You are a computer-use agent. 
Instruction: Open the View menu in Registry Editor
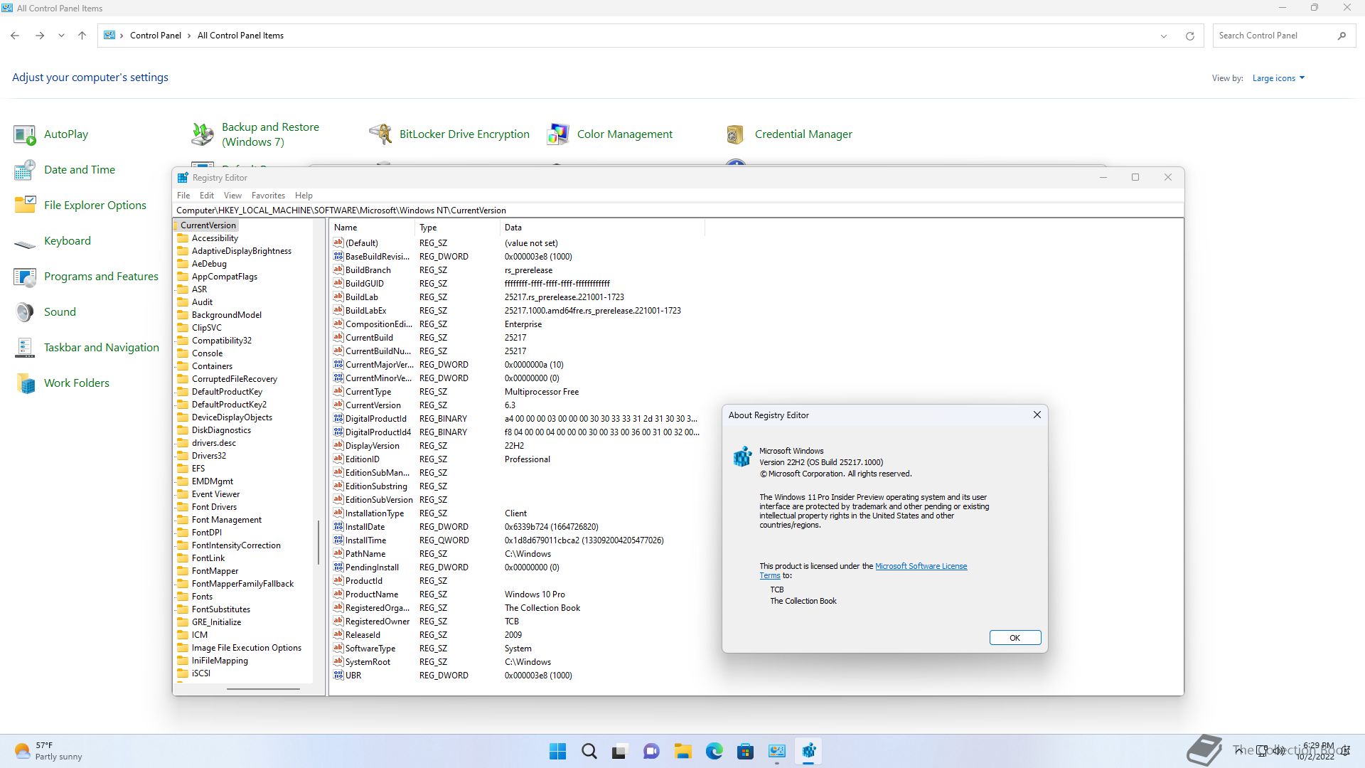pos(232,196)
